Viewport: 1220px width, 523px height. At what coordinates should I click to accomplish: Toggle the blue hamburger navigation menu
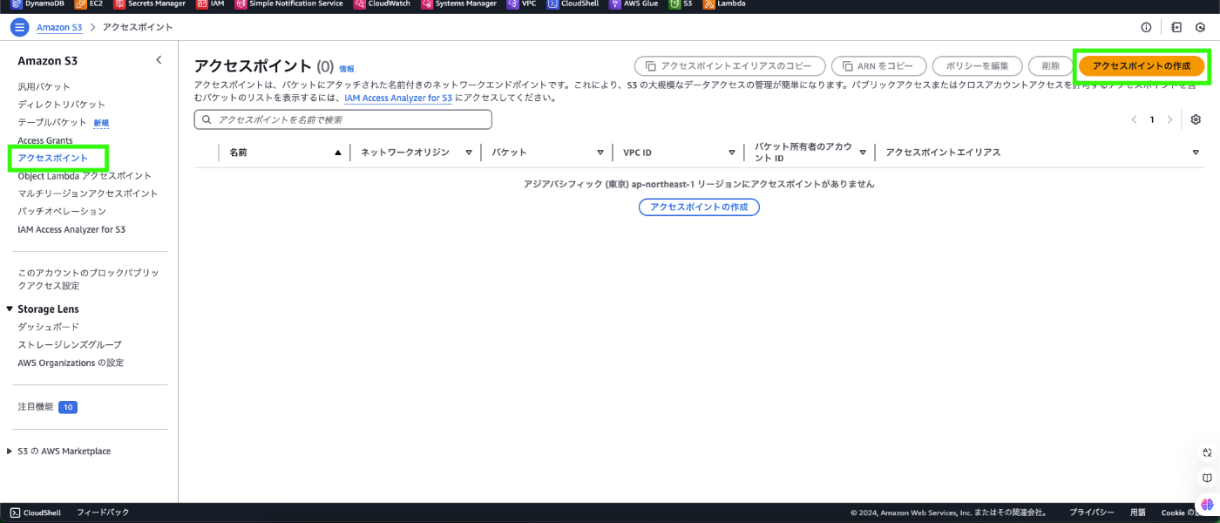click(20, 27)
